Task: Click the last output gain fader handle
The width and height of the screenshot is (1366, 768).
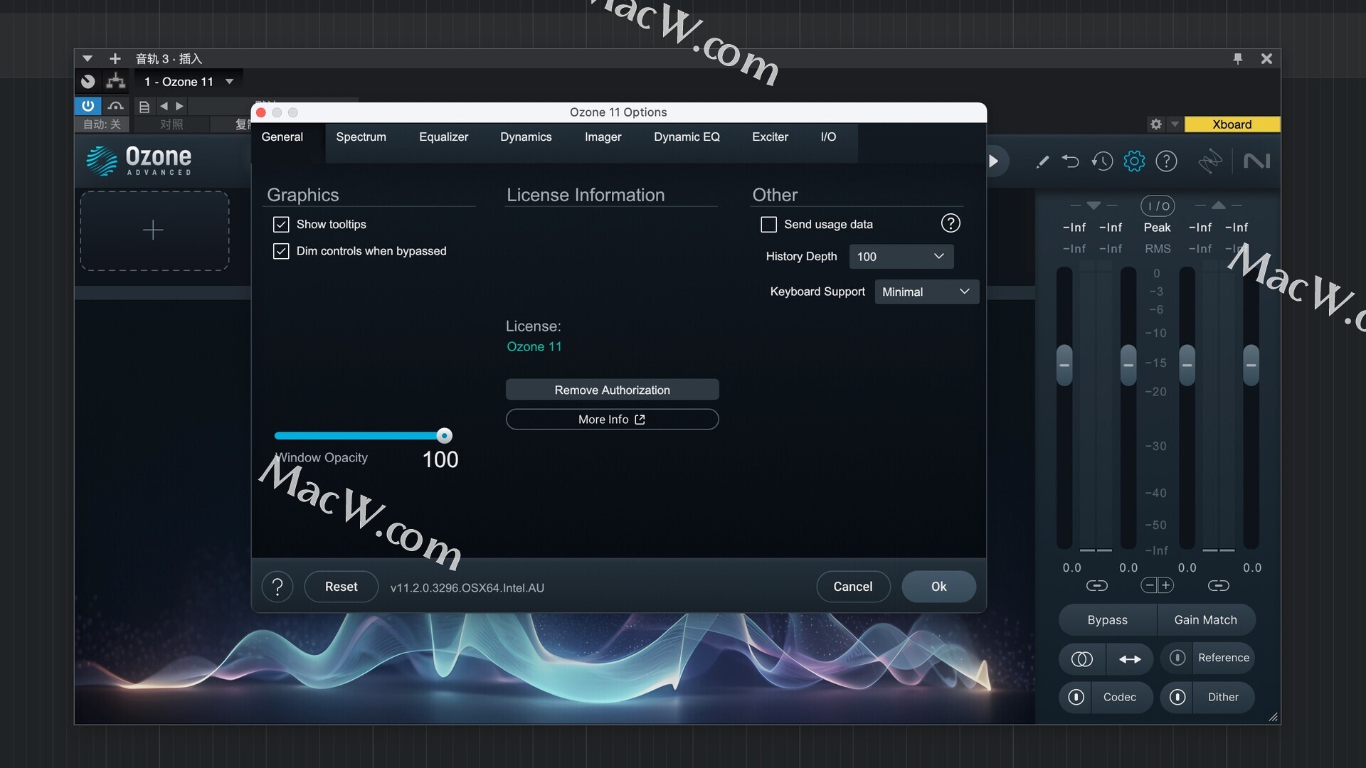Action: click(1251, 365)
